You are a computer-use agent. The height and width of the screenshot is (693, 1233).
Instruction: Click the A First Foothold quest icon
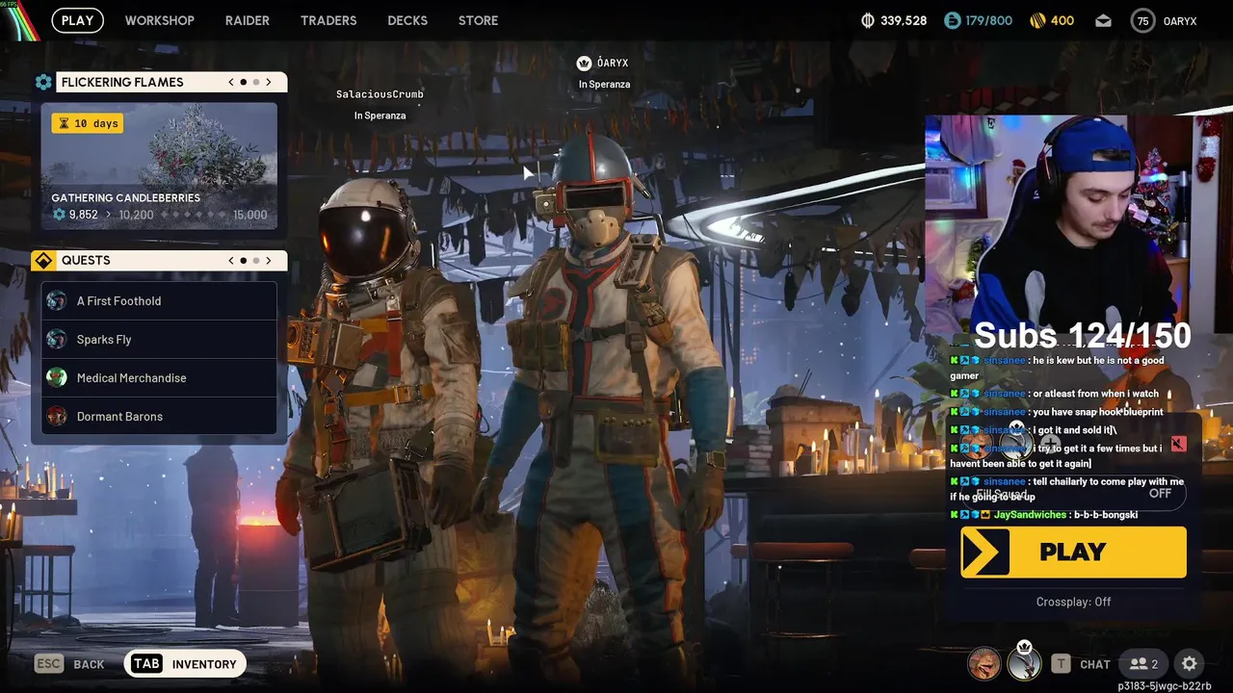(x=57, y=300)
